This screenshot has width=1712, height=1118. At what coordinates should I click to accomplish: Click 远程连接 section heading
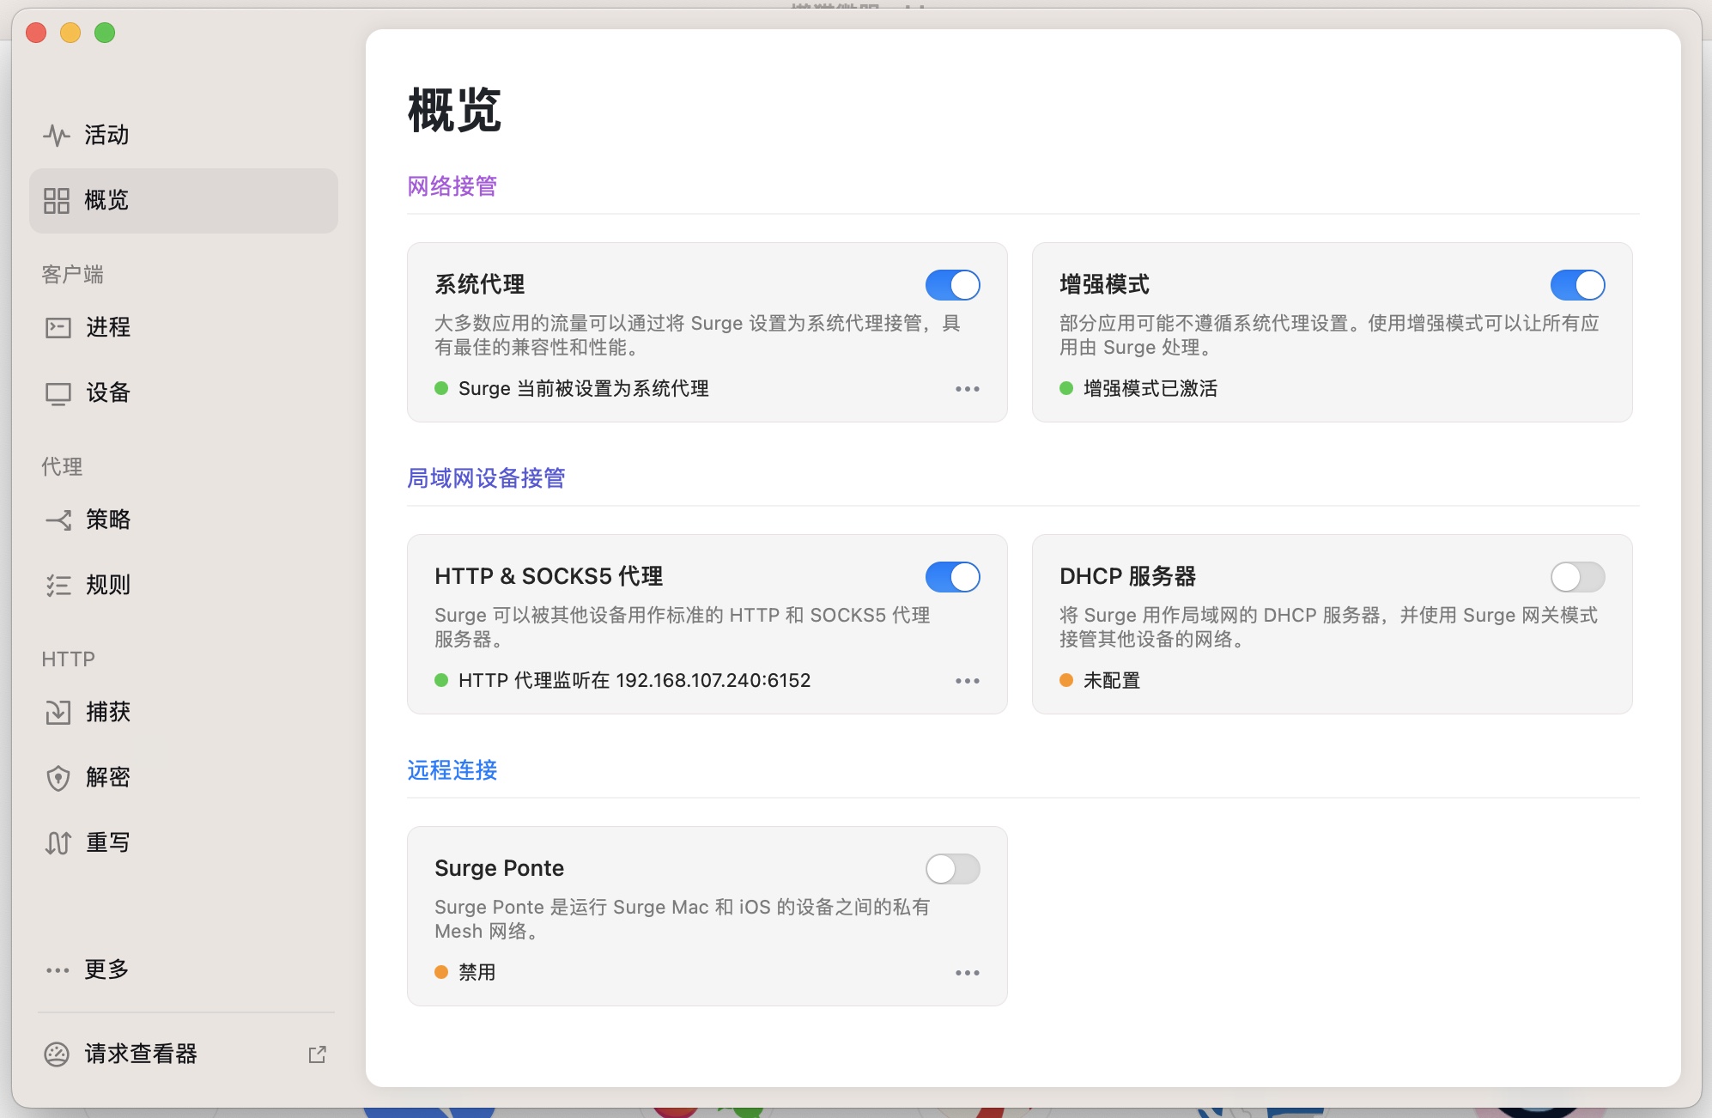[x=452, y=770]
